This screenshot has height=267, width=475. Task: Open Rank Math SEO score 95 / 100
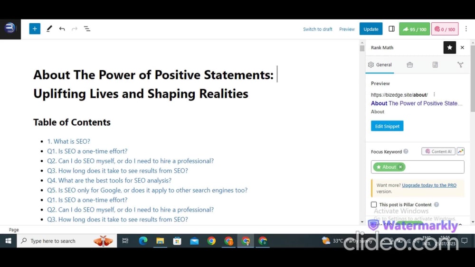[x=414, y=29]
